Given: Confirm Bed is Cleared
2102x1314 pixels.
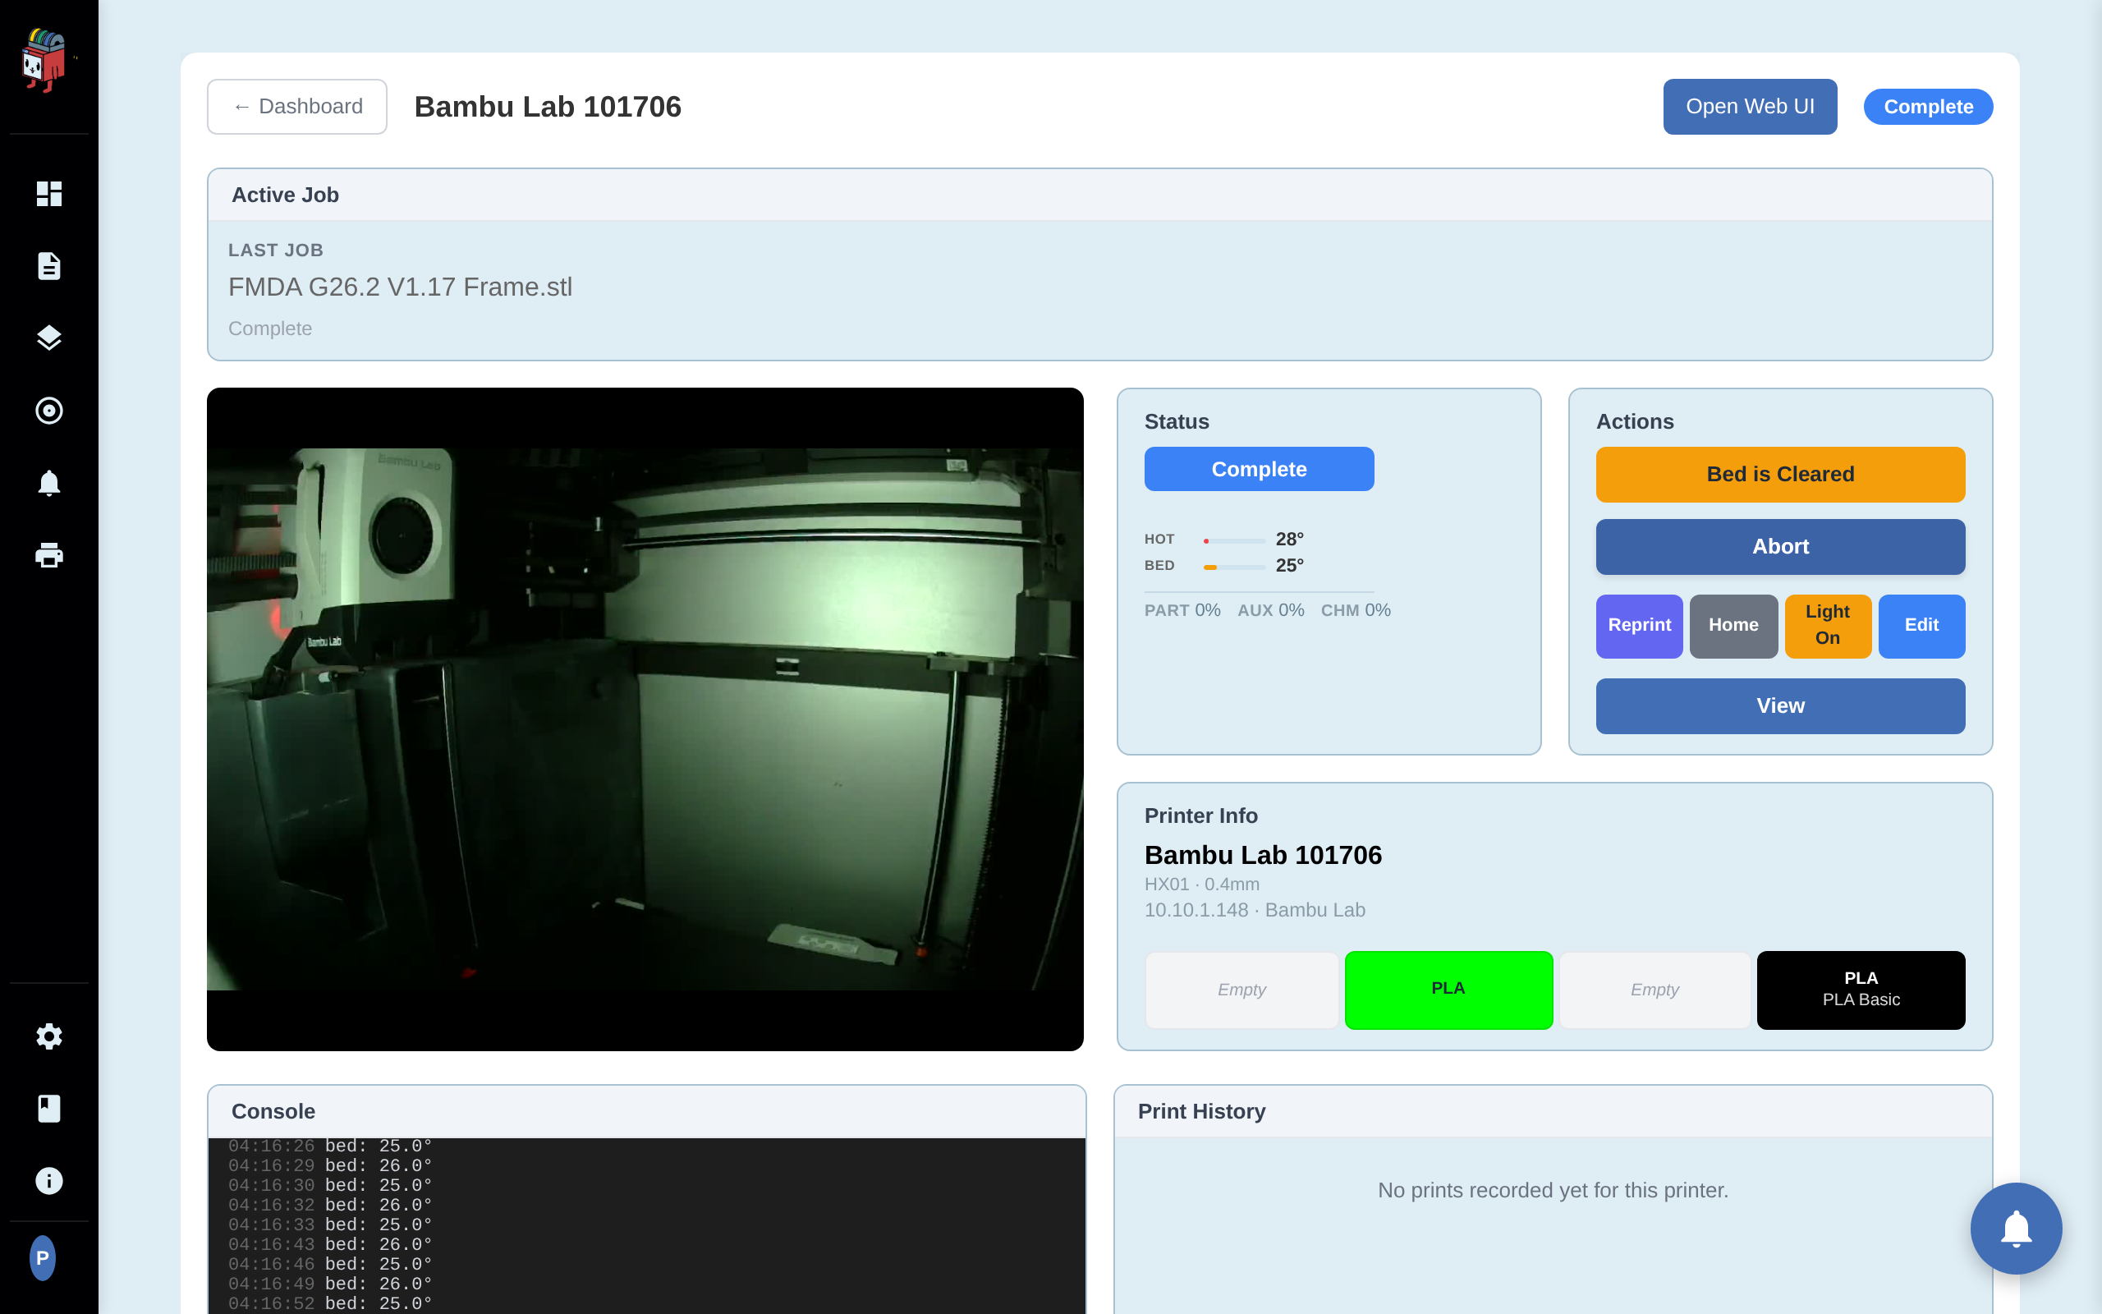Looking at the screenshot, I should point(1780,474).
